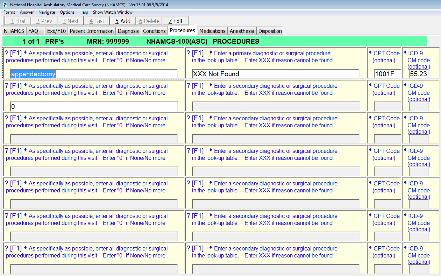Click the help question mark for primary procedure lookup

[189, 53]
